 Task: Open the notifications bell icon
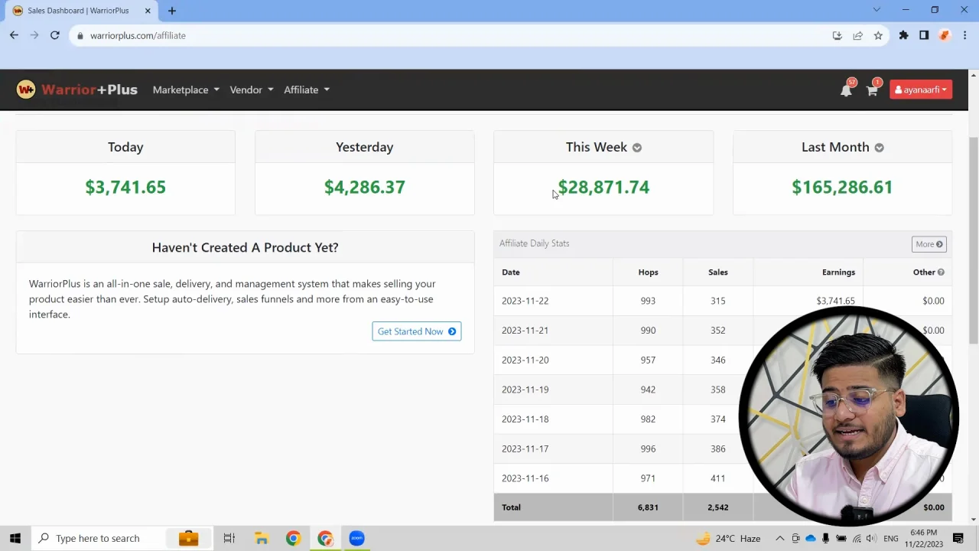(846, 90)
